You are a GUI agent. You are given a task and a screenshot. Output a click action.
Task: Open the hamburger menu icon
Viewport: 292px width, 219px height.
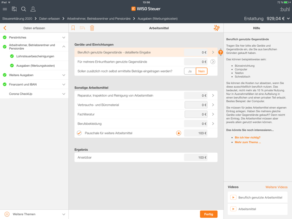(x=5, y=9)
